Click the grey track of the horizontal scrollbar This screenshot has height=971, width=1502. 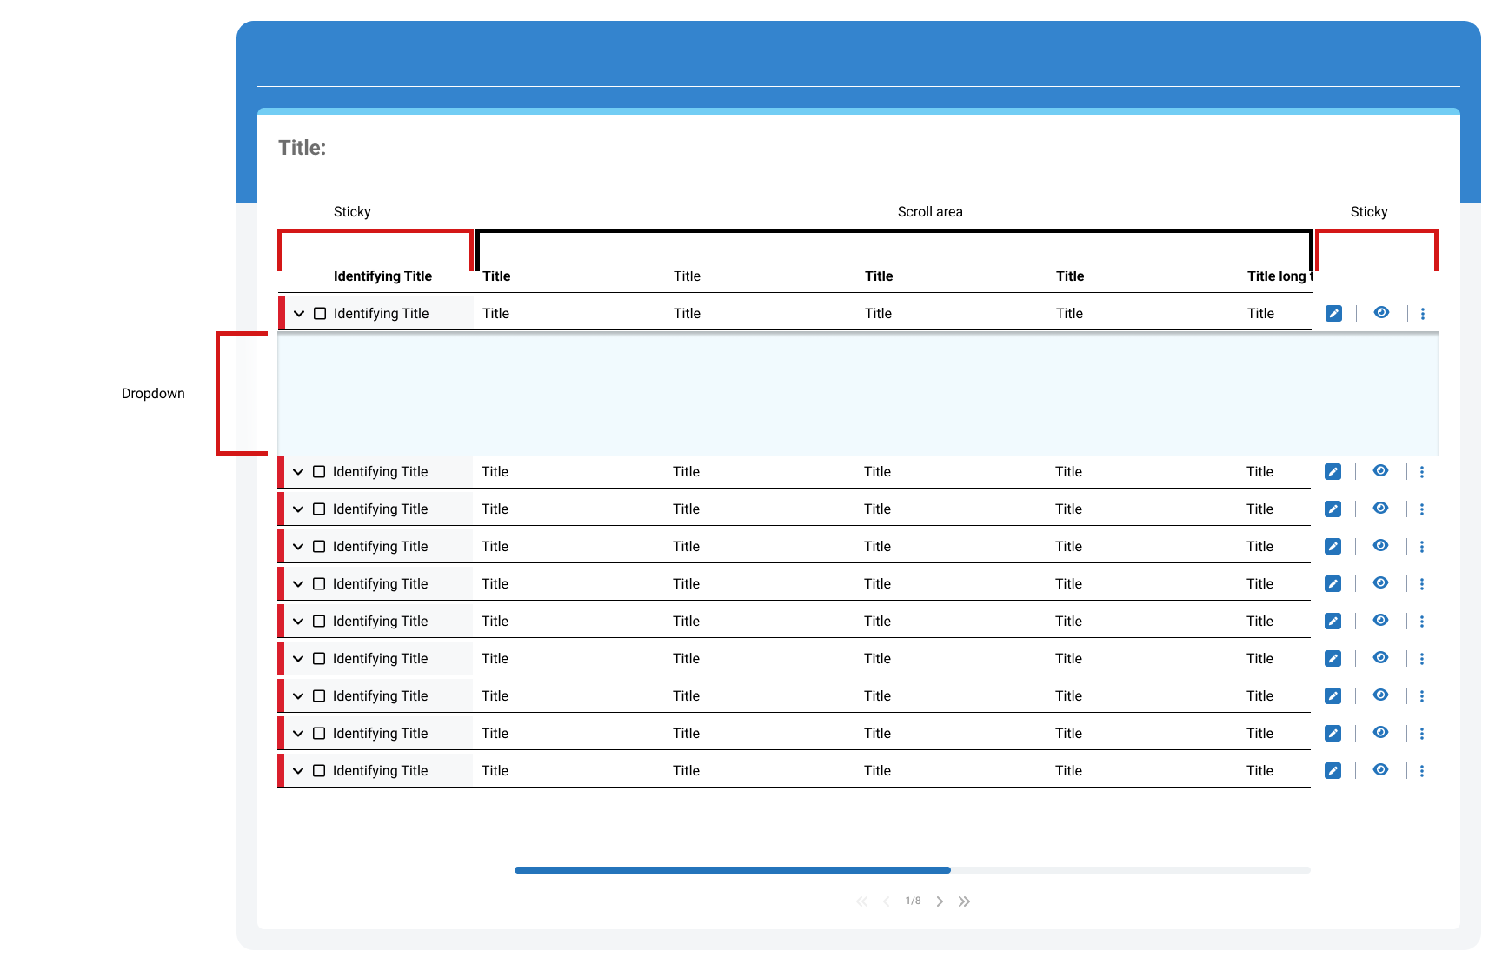click(x=1130, y=870)
